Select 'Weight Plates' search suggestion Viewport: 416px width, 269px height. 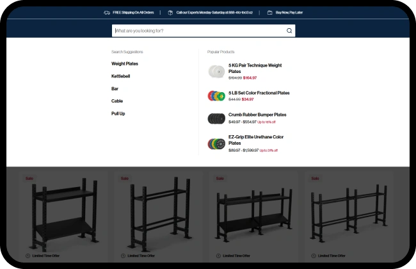pos(125,64)
